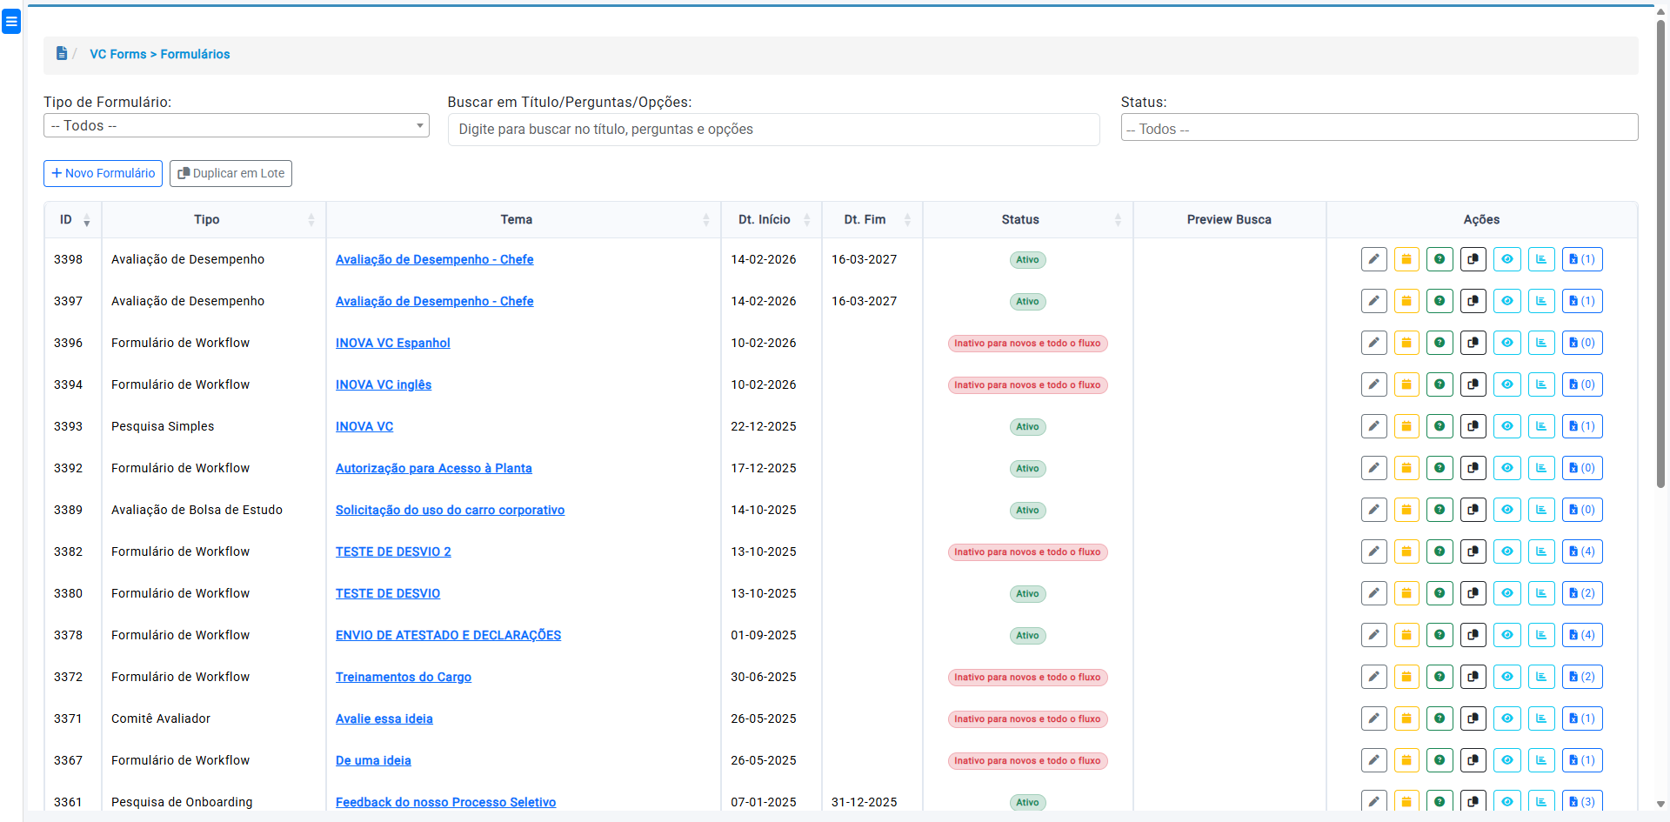
Task: Open the yellow calendar icon for form 3396
Action: pos(1406,343)
